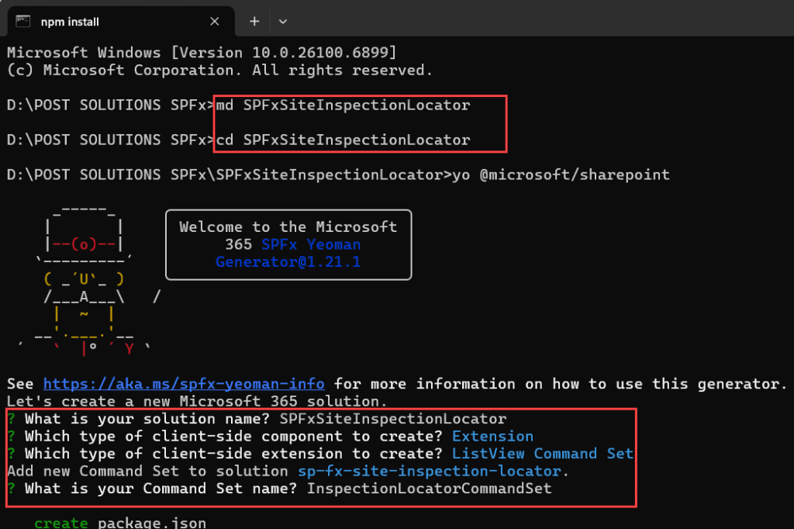Screen dimensions: 794x529
Task: Open the aka.ms/spfx-yeoman-info link
Action: (184, 384)
